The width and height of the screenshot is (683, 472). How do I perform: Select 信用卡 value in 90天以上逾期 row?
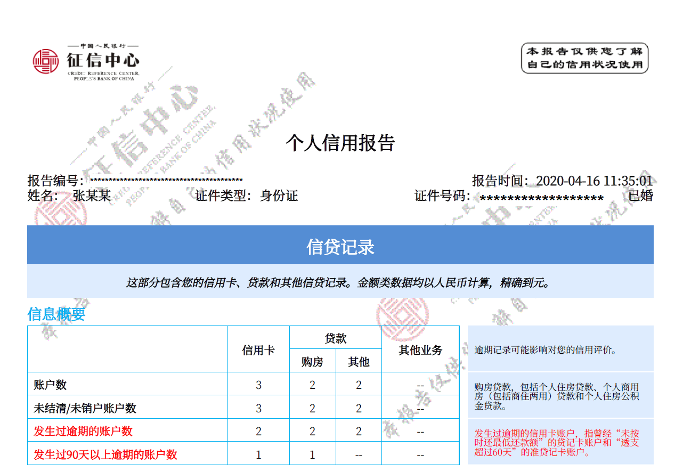(x=259, y=455)
